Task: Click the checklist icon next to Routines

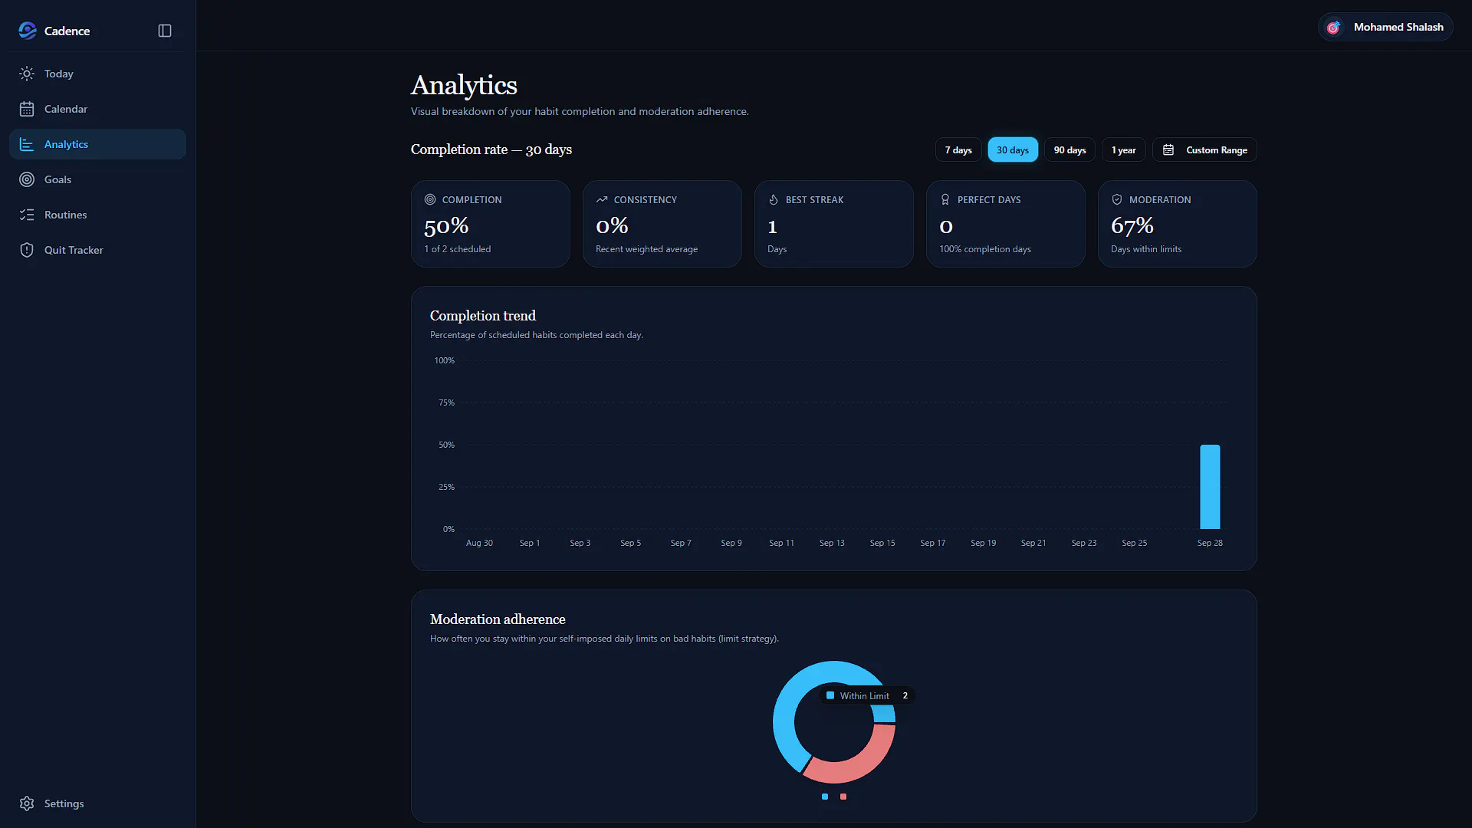Action: pyautogui.click(x=27, y=215)
